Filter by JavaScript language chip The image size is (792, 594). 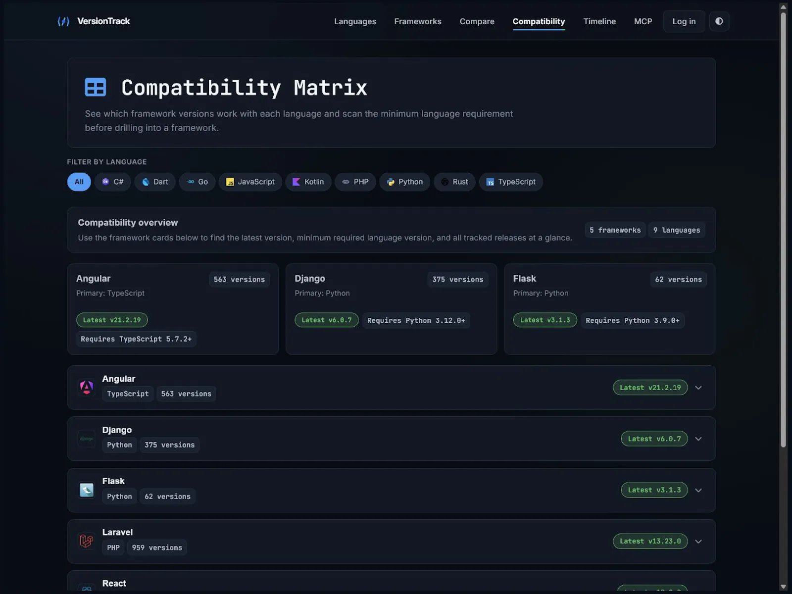[250, 182]
